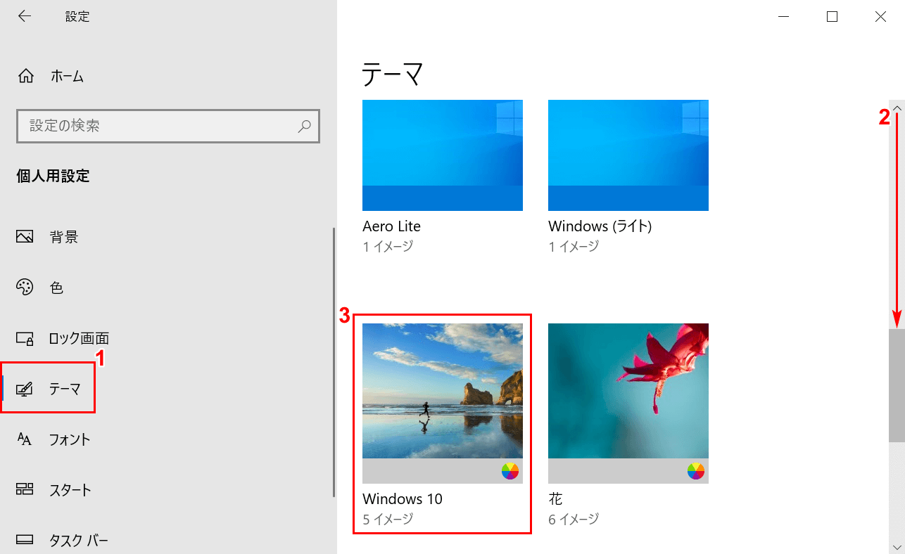Screen dimensions: 905x554
Task: Click the scrollbar up arrow
Action: 897,107
